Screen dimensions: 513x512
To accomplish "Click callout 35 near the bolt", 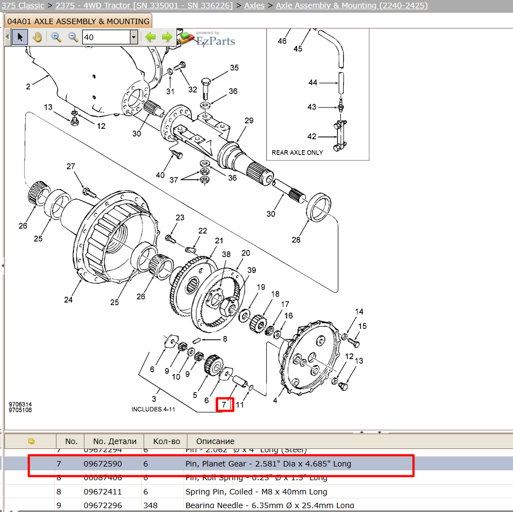I will [234, 68].
